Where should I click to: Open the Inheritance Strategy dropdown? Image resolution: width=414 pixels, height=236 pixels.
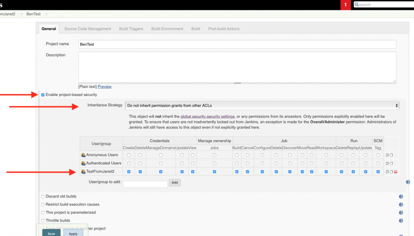(262, 105)
